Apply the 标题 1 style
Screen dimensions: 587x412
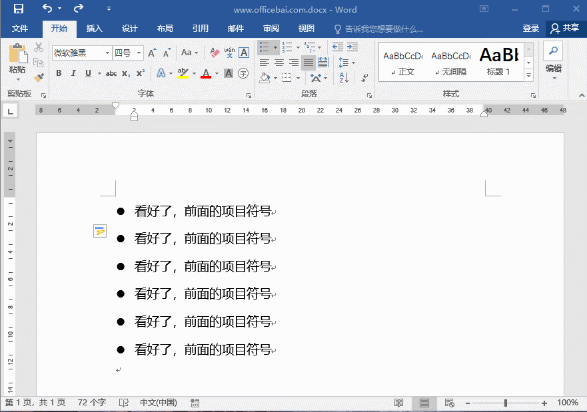click(498, 63)
